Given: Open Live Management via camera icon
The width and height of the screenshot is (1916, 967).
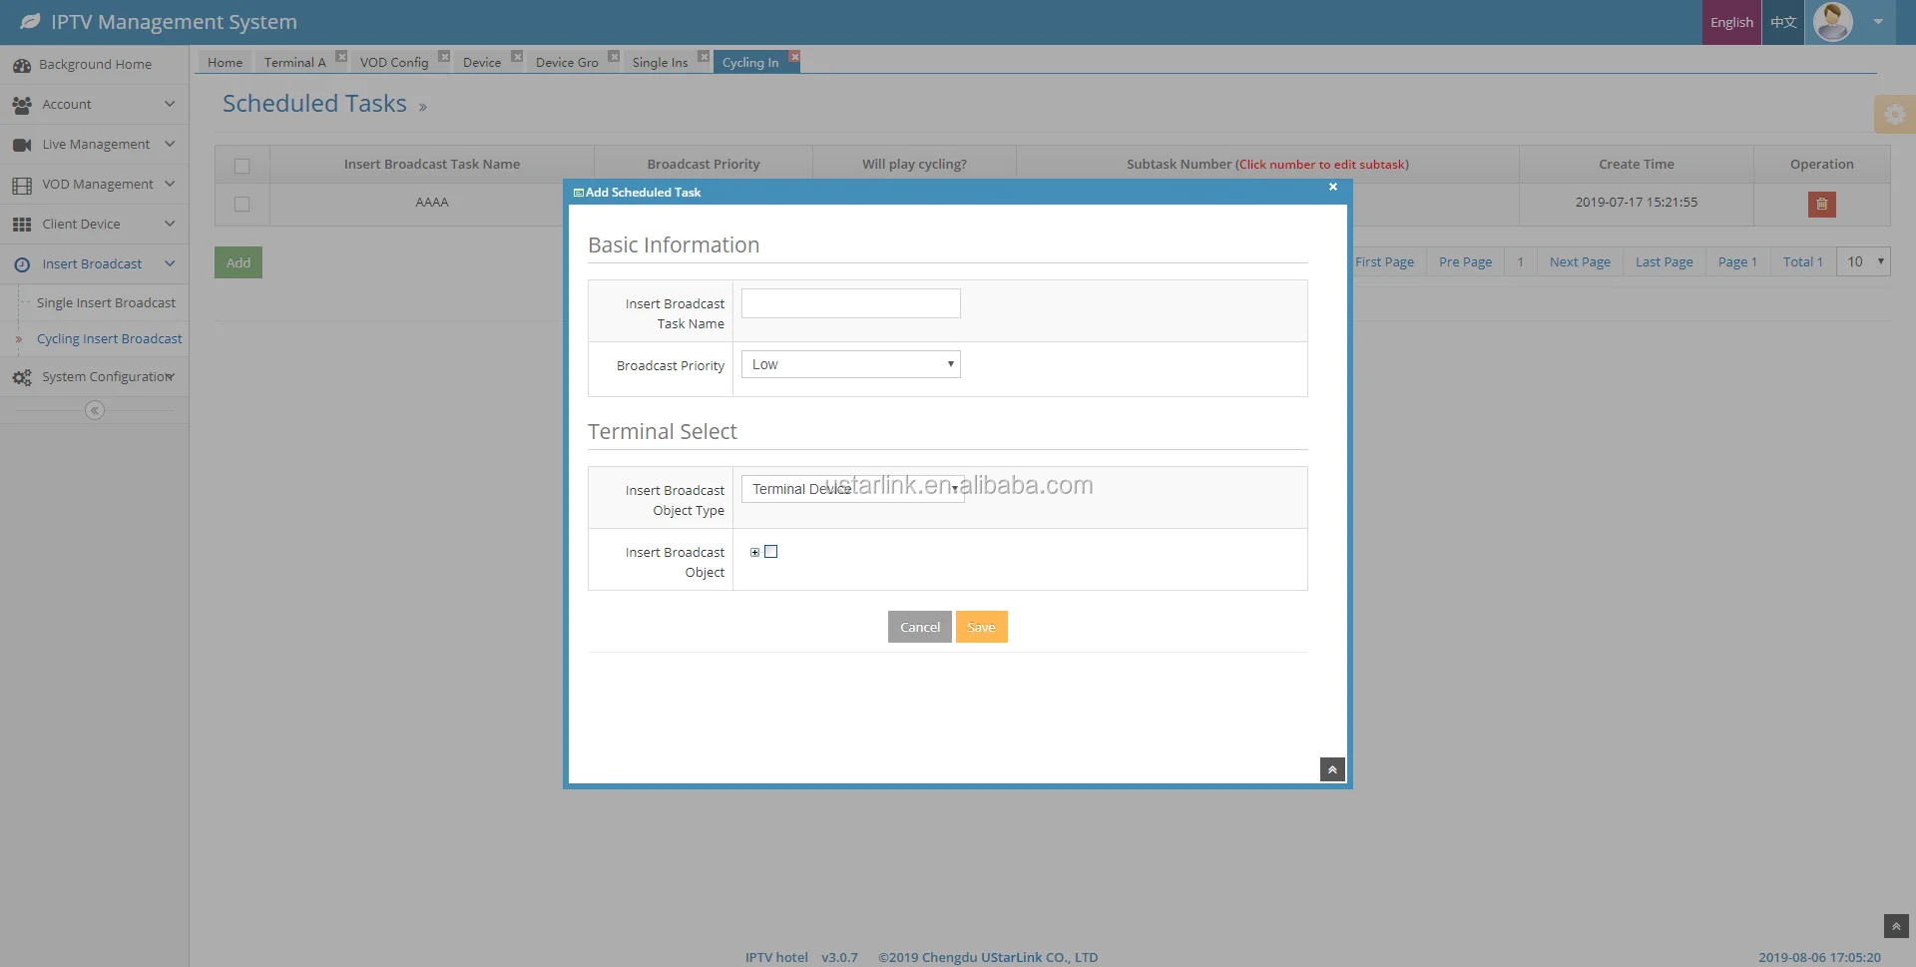Looking at the screenshot, I should 22,144.
